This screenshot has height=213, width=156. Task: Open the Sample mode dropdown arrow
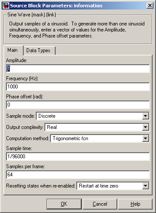tap(145, 116)
